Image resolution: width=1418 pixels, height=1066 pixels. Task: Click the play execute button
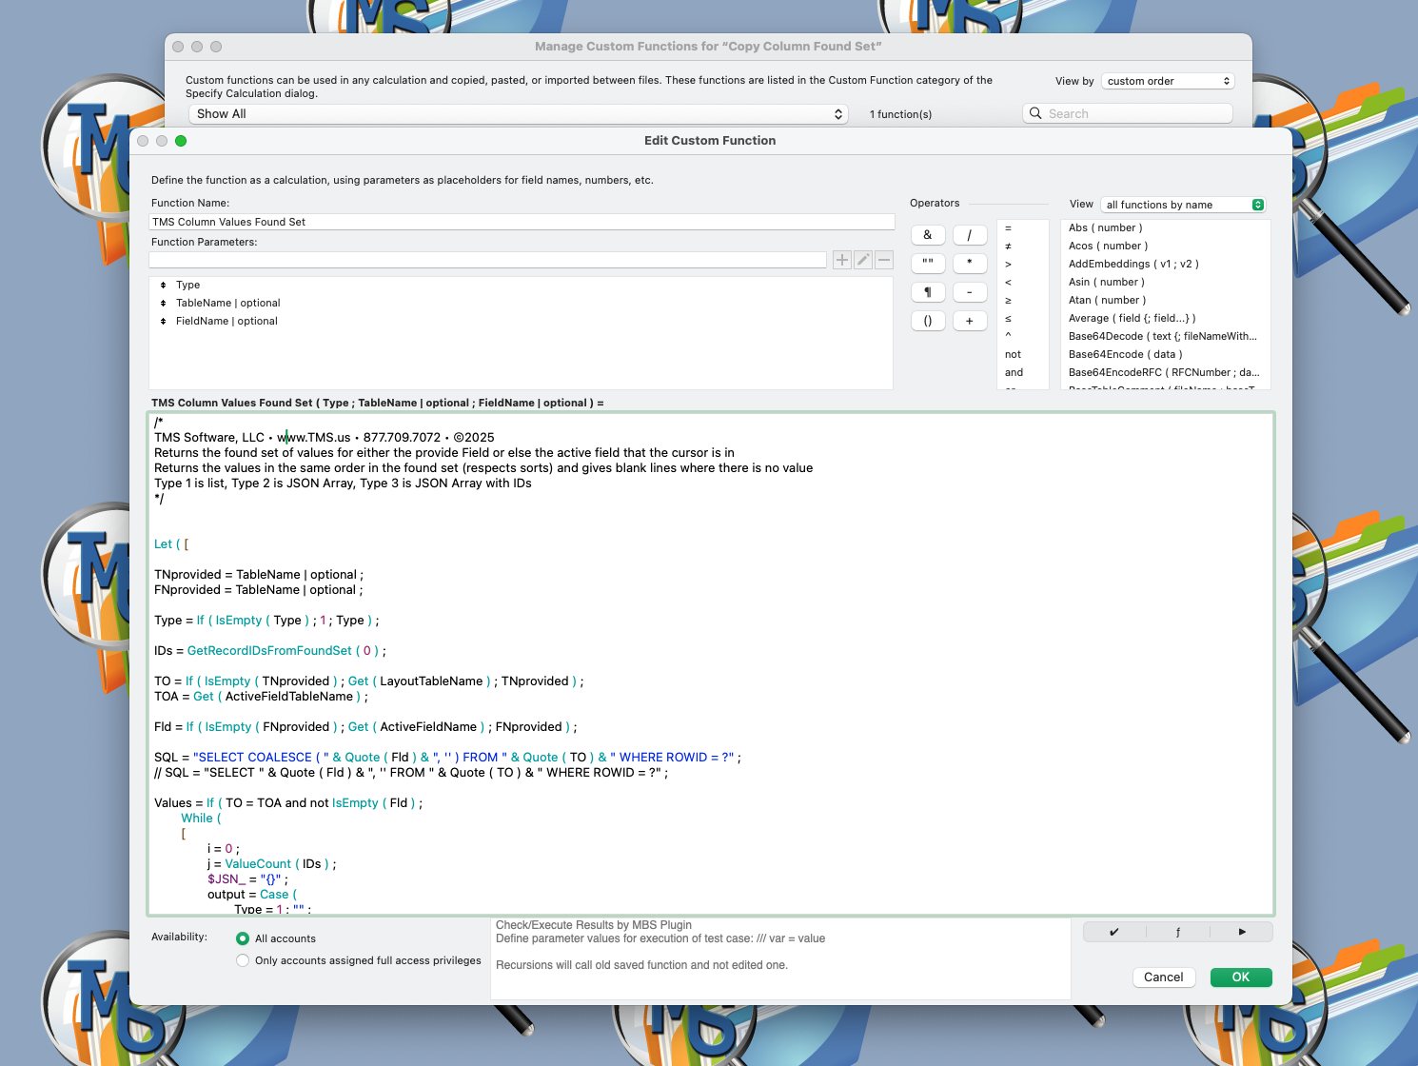pos(1241,932)
